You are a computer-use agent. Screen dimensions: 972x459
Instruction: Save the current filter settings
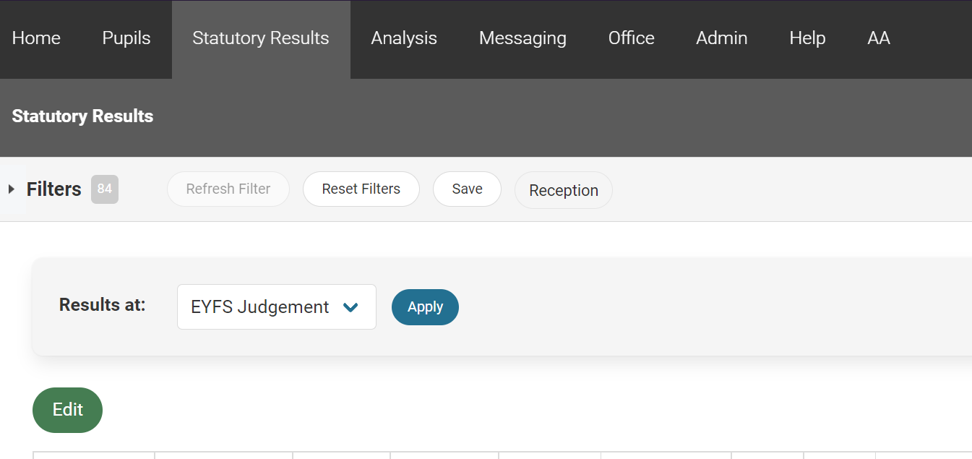tap(467, 189)
